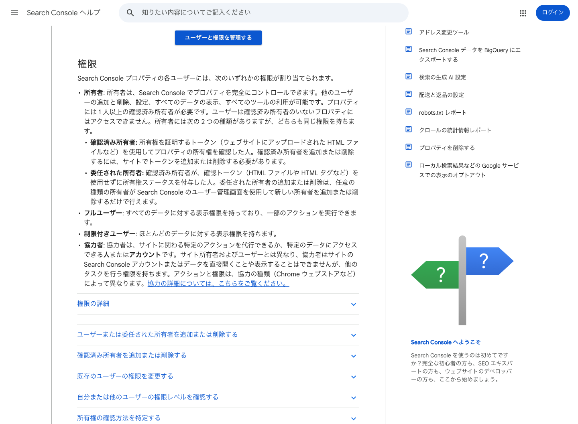Screen dimensions: 578x424
Task: Open プロパティを削除する article
Action: (447, 148)
